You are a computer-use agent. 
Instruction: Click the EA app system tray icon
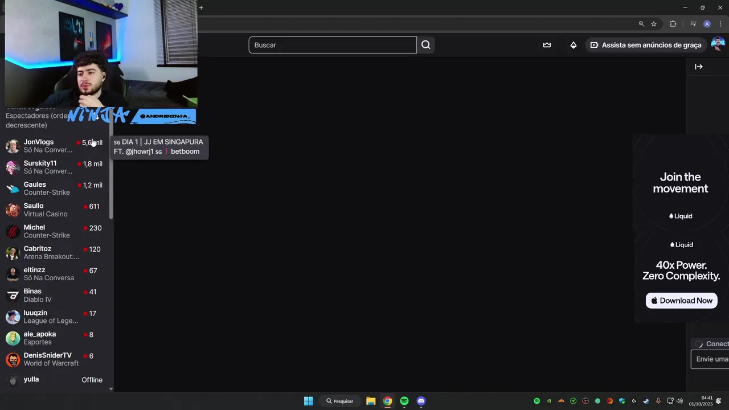[610, 401]
